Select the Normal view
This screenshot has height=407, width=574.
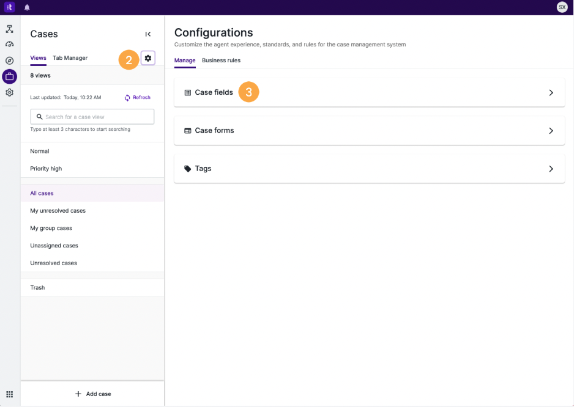click(x=92, y=151)
